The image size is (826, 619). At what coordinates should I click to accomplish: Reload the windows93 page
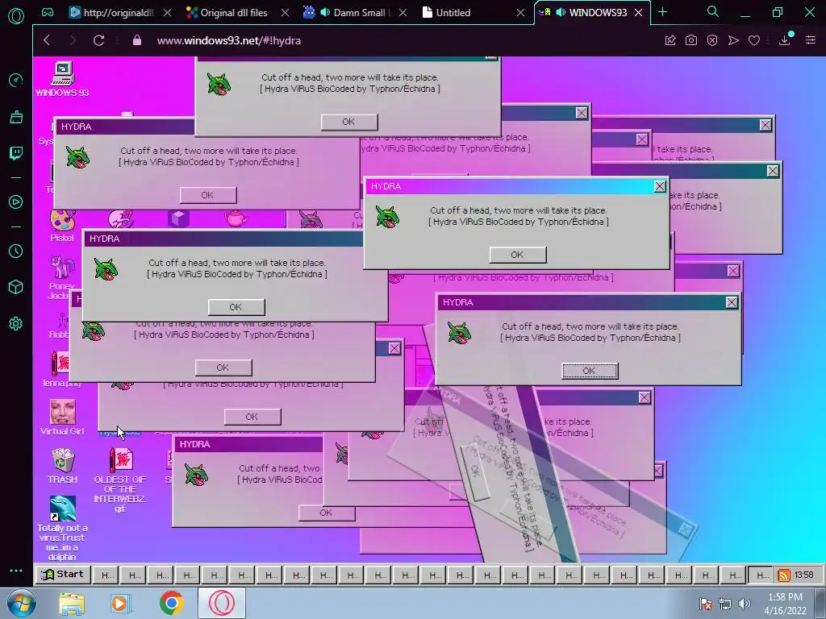click(98, 40)
